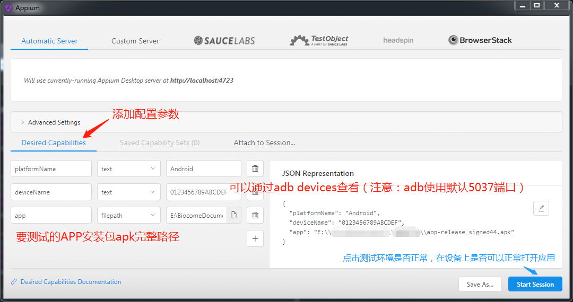Delete the app capability row
Image resolution: width=573 pixels, height=302 pixels.
(x=255, y=216)
